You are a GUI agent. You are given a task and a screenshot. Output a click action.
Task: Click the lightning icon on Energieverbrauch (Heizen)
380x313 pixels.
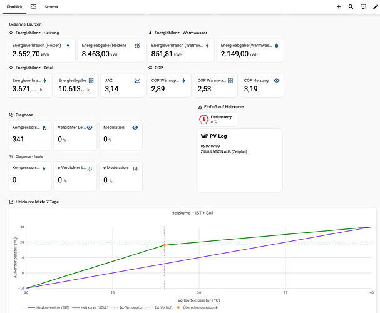coord(68,46)
